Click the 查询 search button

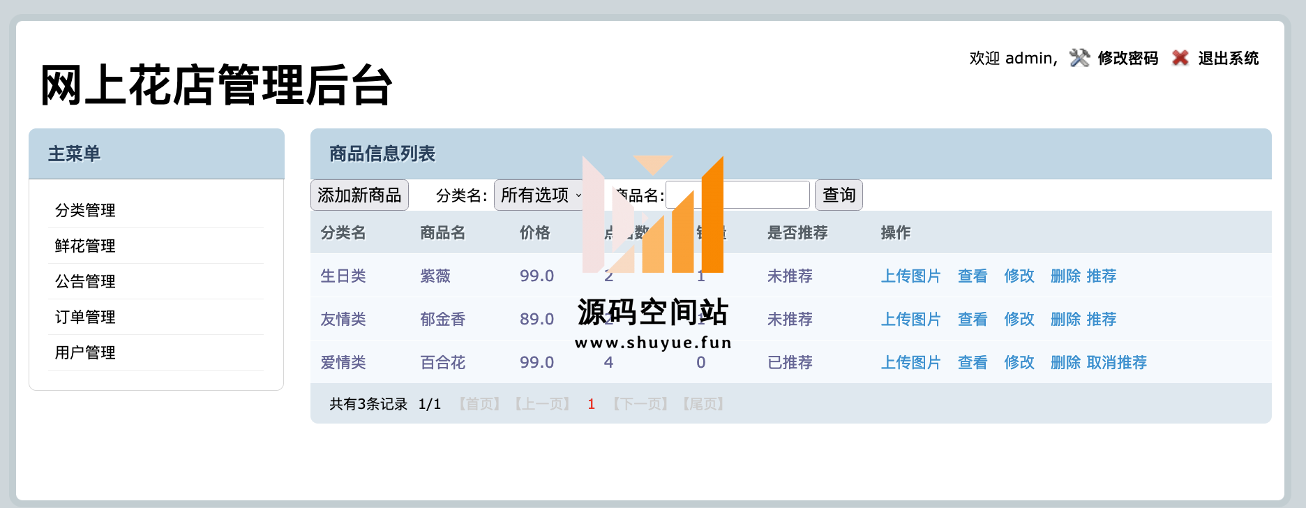click(x=839, y=195)
